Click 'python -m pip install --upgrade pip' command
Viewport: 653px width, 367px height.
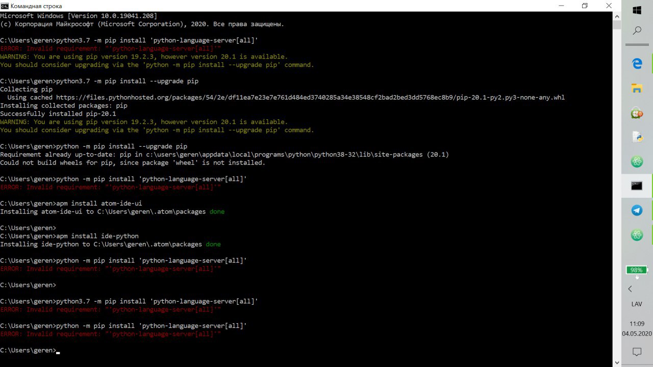coord(121,146)
